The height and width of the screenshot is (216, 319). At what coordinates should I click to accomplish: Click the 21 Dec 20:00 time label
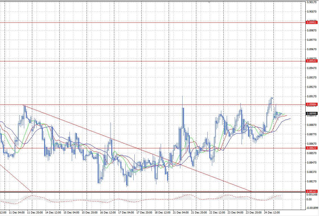(x=199, y=213)
